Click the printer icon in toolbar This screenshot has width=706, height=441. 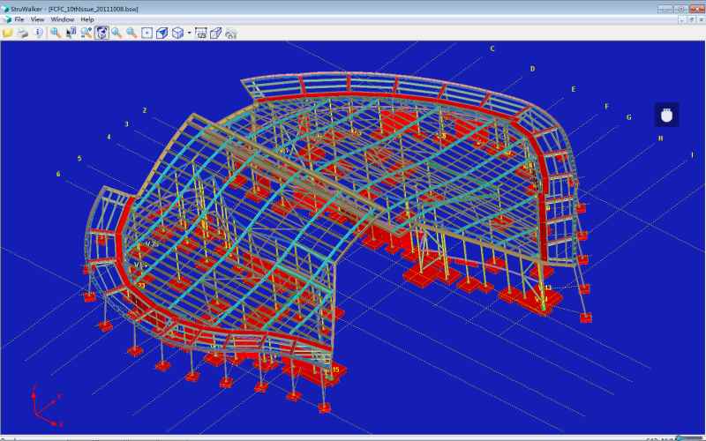(23, 33)
